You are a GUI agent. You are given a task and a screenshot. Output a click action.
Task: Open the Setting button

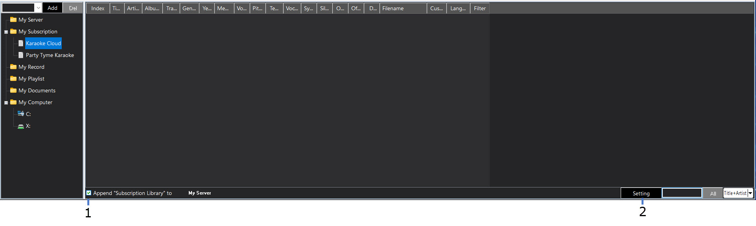tap(641, 193)
